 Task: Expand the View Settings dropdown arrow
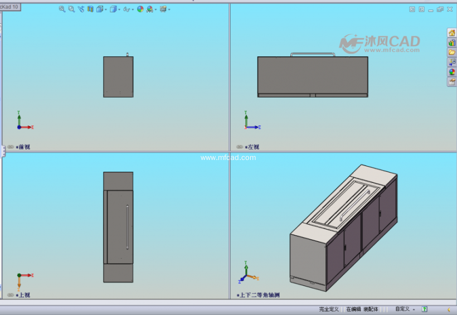coord(169,9)
